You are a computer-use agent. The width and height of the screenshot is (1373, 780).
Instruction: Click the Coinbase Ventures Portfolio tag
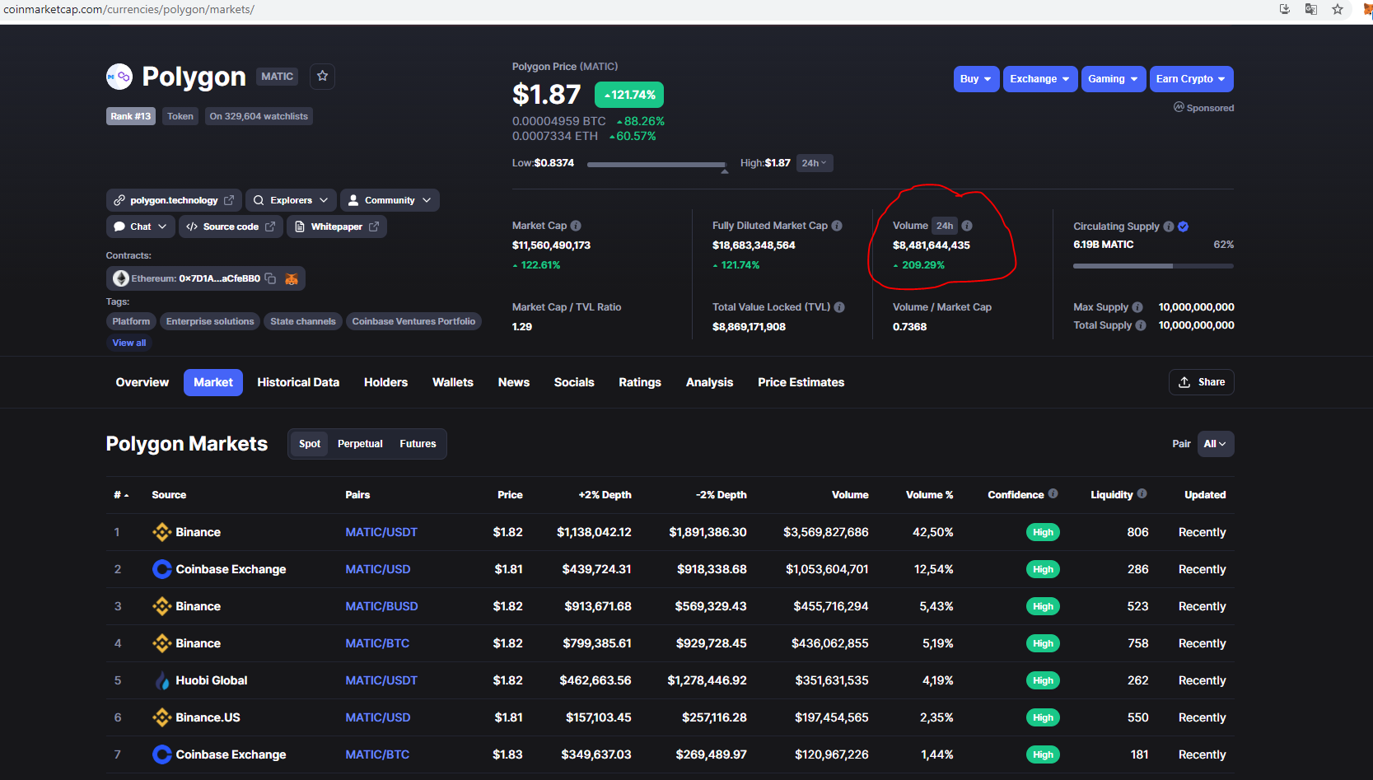click(413, 321)
